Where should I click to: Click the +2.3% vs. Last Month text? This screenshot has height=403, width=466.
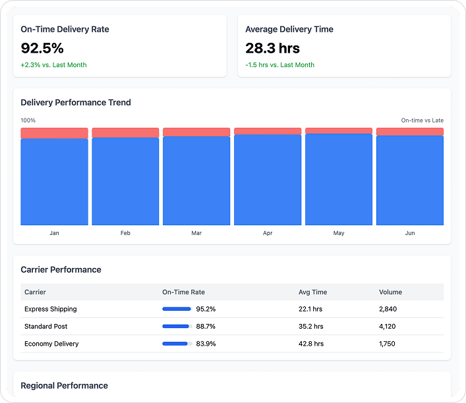(x=53, y=65)
